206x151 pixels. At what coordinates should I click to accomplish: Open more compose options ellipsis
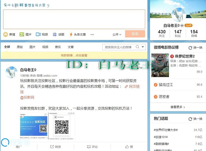point(92,35)
